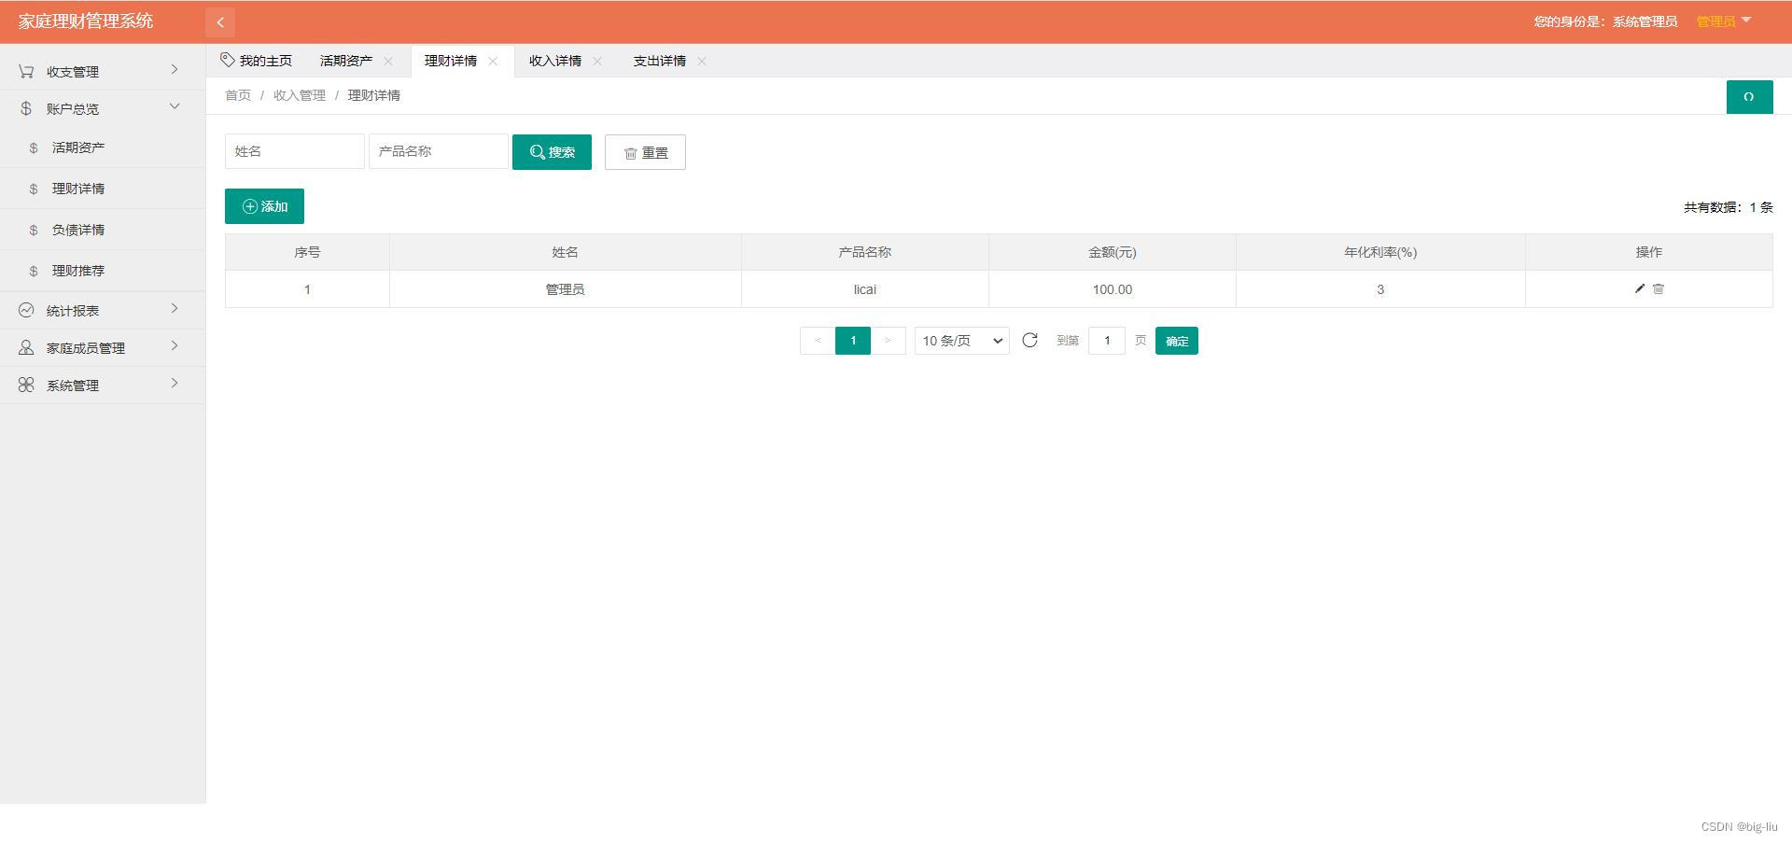This screenshot has width=1792, height=842.
Task: Focus the 产品名称 search field
Action: (x=439, y=151)
